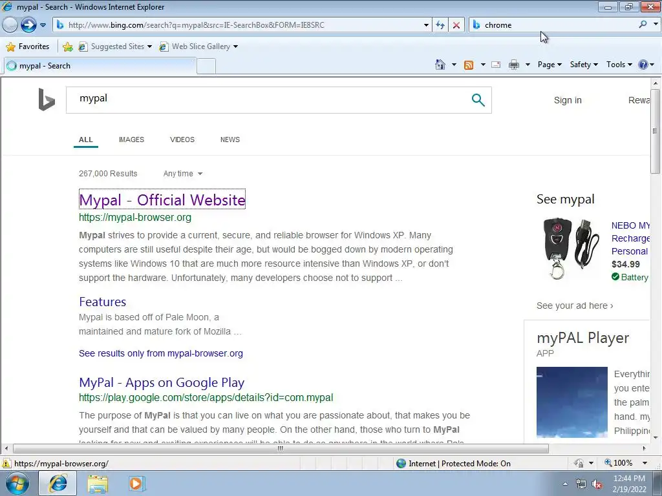
Task: Click the $34.99 product price
Action: (x=626, y=264)
